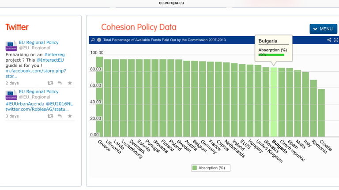
Task: Reply to the #EUUrbanAgenda tweet
Action: pyautogui.click(x=60, y=116)
